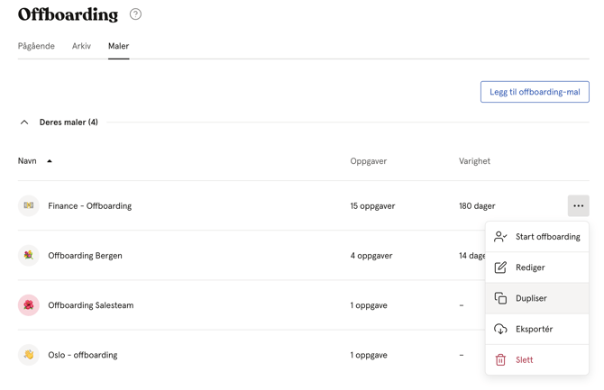Switch to the Pågående tab

tap(36, 46)
